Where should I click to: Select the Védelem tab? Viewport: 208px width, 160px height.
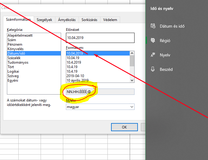pyautogui.click(x=110, y=20)
